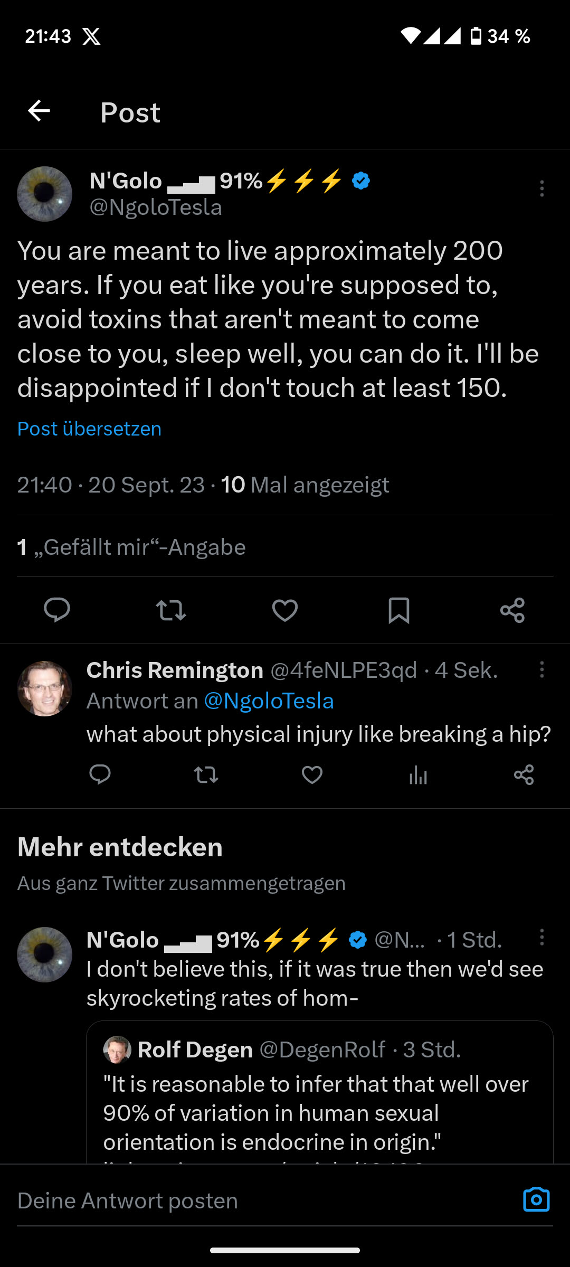Viewport: 570px width, 1267px height.
Task: Open more options on Chris Remington's reply
Action: 541,670
